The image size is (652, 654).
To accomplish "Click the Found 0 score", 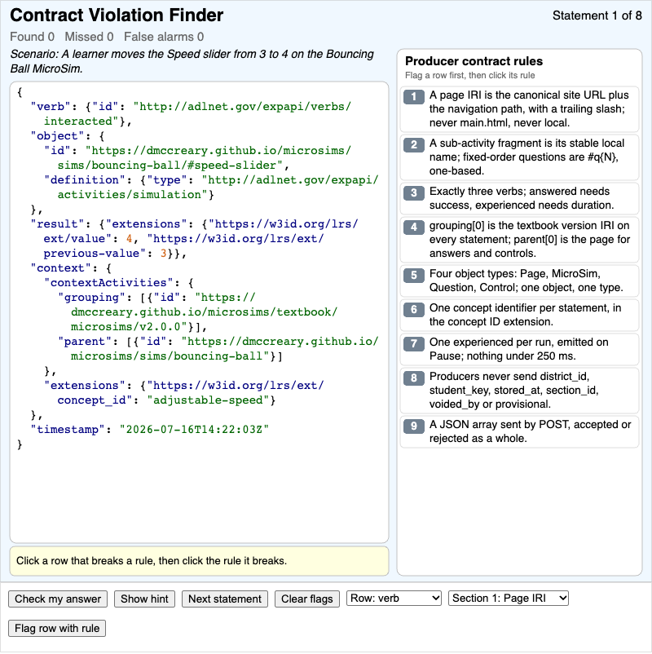I will [32, 37].
